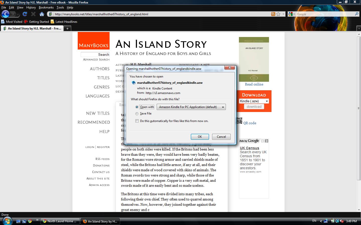Click the Kindle file icon in dialog
Screen dimensions: 361x225
pos(134,83)
